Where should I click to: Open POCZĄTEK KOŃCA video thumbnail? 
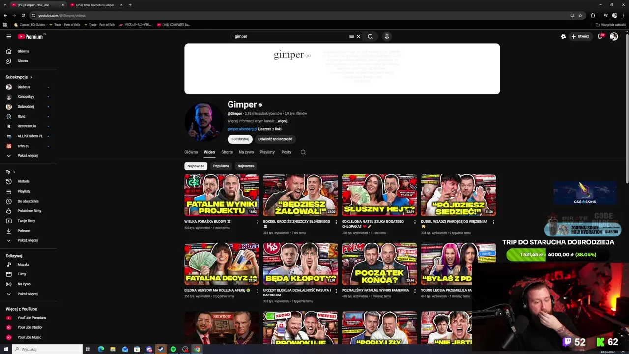[379, 264]
